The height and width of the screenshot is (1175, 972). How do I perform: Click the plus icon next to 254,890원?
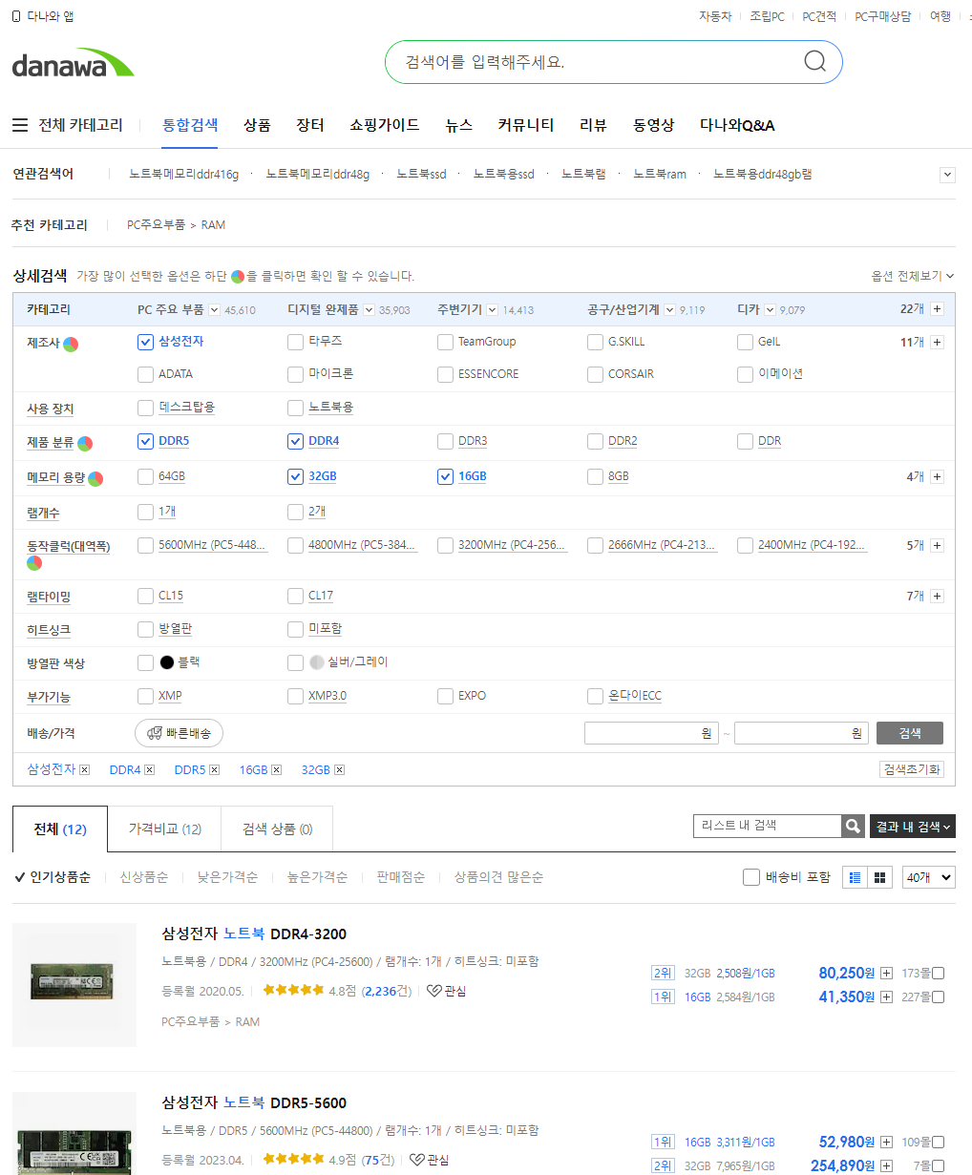click(x=886, y=1166)
